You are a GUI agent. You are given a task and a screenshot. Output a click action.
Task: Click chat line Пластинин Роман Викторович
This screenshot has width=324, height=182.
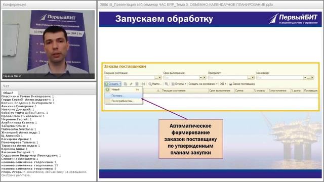(27, 97)
